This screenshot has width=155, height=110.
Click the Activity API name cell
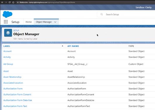(71, 57)
